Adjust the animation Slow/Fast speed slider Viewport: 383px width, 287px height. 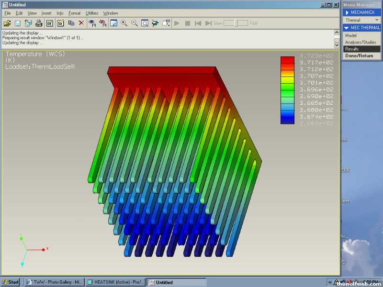pos(236,23)
